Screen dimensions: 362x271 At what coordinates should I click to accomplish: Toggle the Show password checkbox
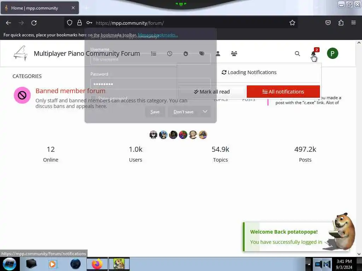pyautogui.click(x=93, y=98)
